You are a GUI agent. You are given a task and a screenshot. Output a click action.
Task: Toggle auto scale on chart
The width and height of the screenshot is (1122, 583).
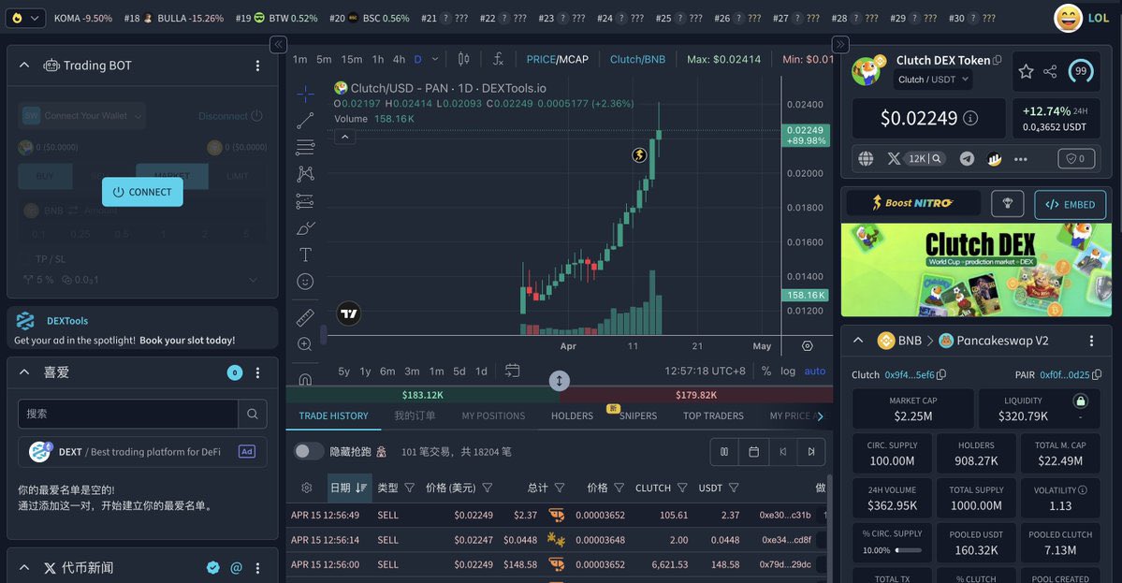[815, 371]
